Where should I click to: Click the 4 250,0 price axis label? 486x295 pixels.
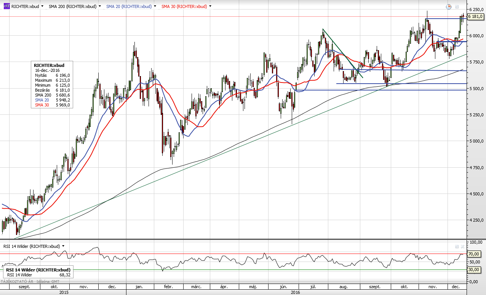476,220
